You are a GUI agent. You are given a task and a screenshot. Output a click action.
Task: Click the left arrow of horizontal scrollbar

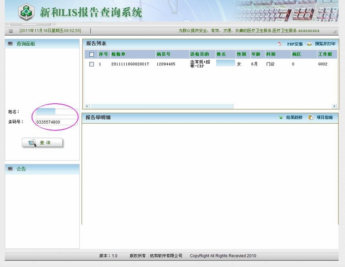(x=87, y=106)
